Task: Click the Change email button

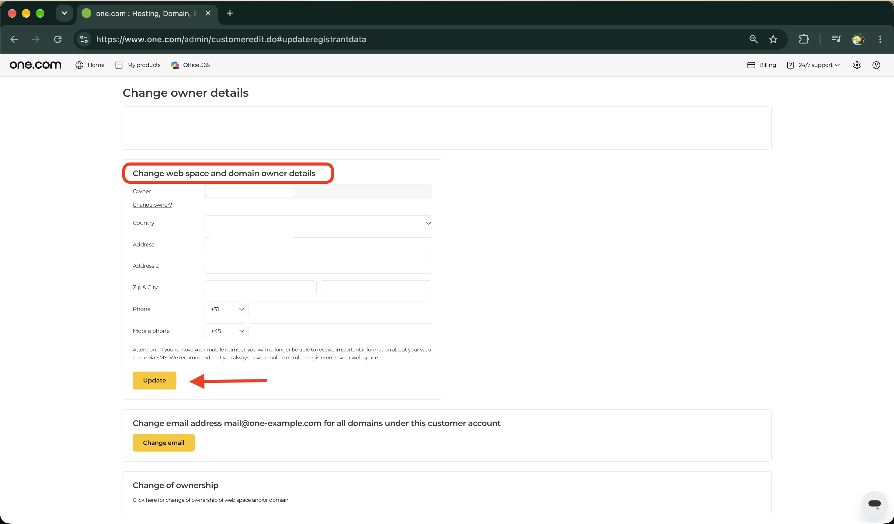Action: pos(164,443)
